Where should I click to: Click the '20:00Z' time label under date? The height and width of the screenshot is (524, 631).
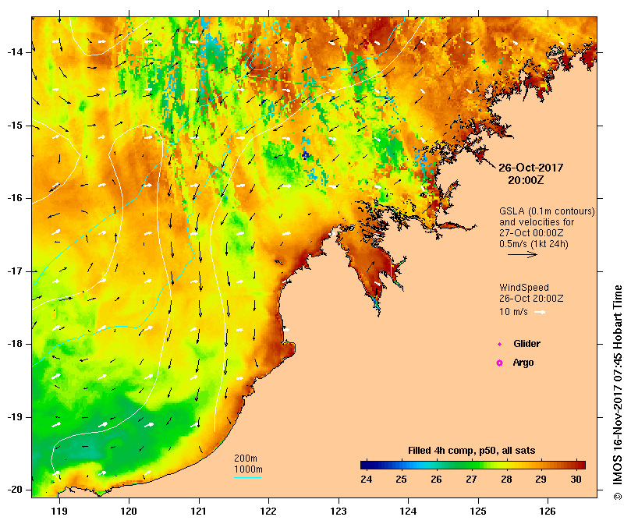(526, 180)
